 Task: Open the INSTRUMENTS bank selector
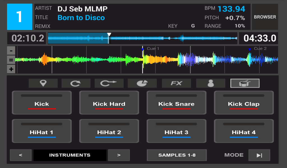pyautogui.click(x=70, y=155)
